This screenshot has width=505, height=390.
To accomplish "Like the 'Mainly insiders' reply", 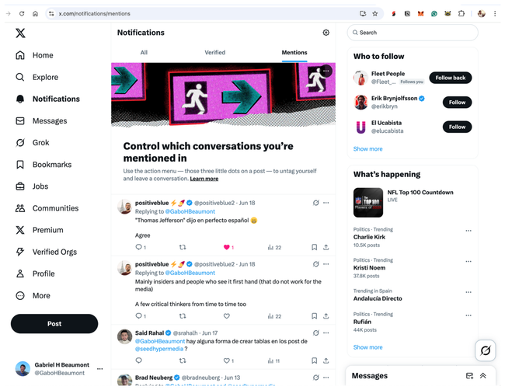I will coord(227,316).
